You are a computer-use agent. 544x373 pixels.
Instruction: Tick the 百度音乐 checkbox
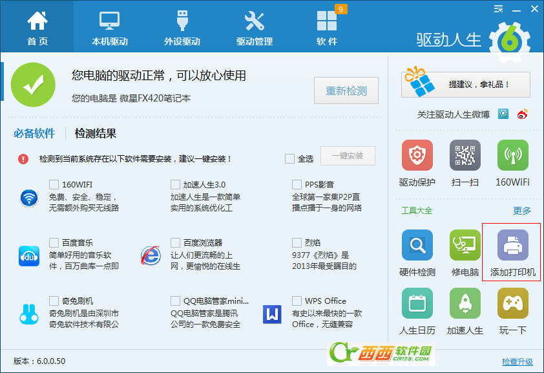[54, 242]
